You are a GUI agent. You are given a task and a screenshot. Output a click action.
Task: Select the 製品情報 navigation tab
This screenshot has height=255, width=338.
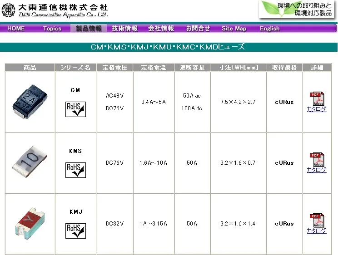coord(89,29)
